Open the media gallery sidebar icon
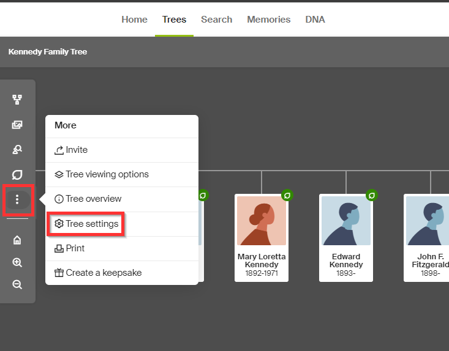The width and height of the screenshot is (449, 351). tap(17, 125)
